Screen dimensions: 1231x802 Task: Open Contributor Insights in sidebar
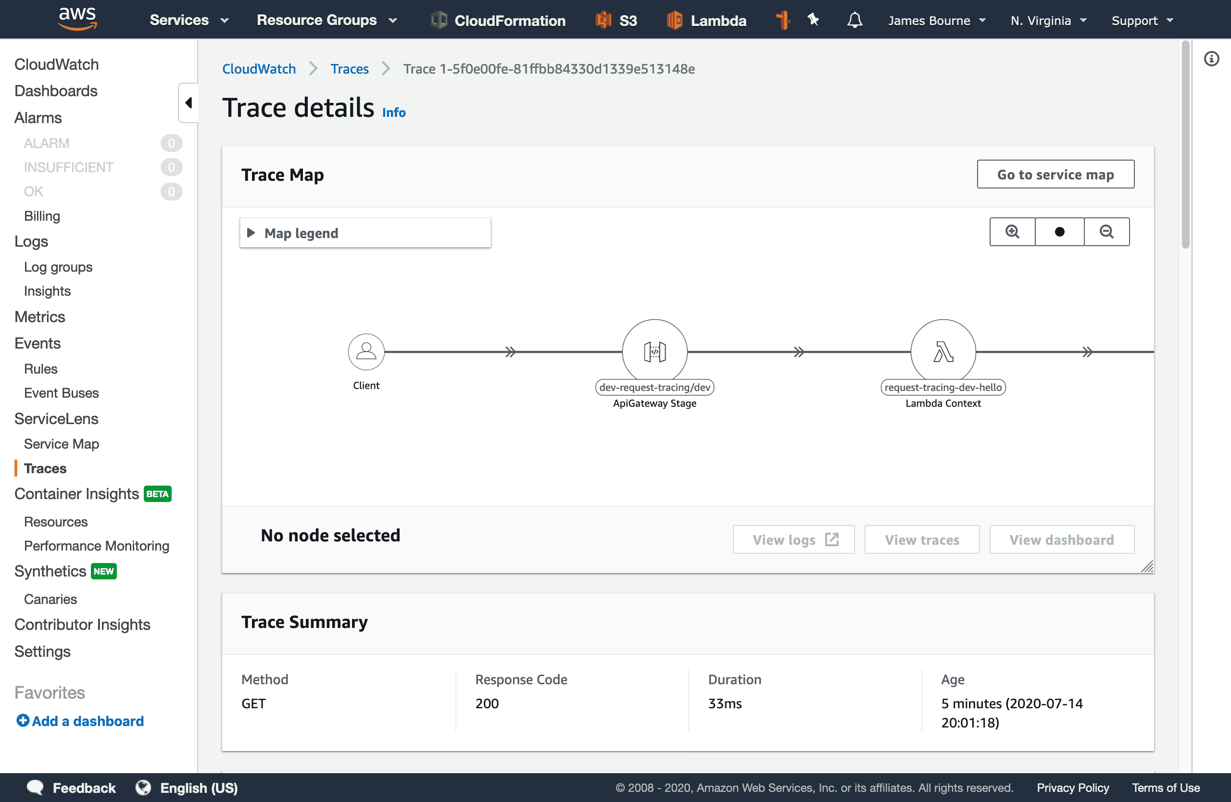click(82, 624)
